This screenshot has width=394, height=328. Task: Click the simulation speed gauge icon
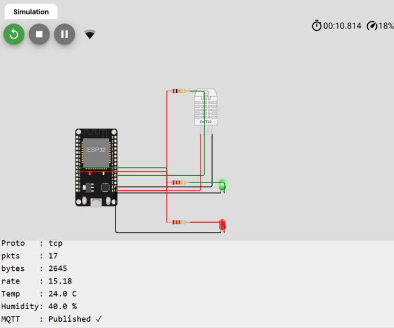(372, 26)
